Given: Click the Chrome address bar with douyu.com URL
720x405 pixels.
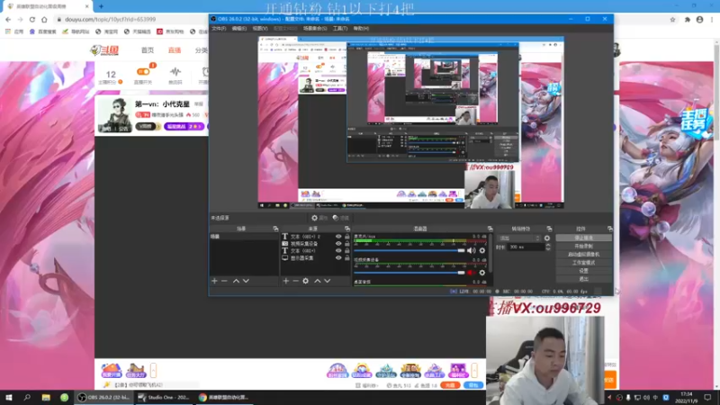Looking at the screenshot, I should (x=361, y=19).
